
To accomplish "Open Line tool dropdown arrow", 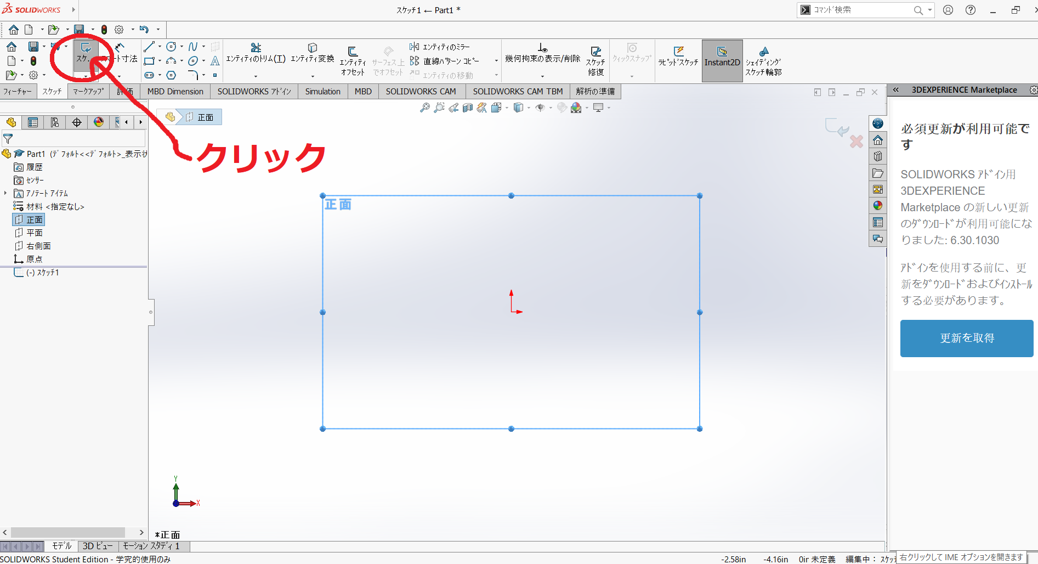I will point(160,47).
